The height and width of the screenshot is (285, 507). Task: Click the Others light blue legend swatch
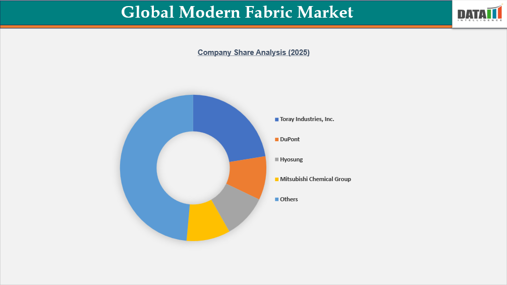277,199
